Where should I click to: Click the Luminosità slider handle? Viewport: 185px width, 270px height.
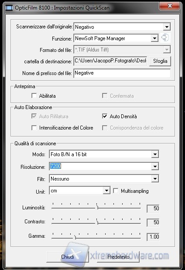pyautogui.click(x=97, y=207)
